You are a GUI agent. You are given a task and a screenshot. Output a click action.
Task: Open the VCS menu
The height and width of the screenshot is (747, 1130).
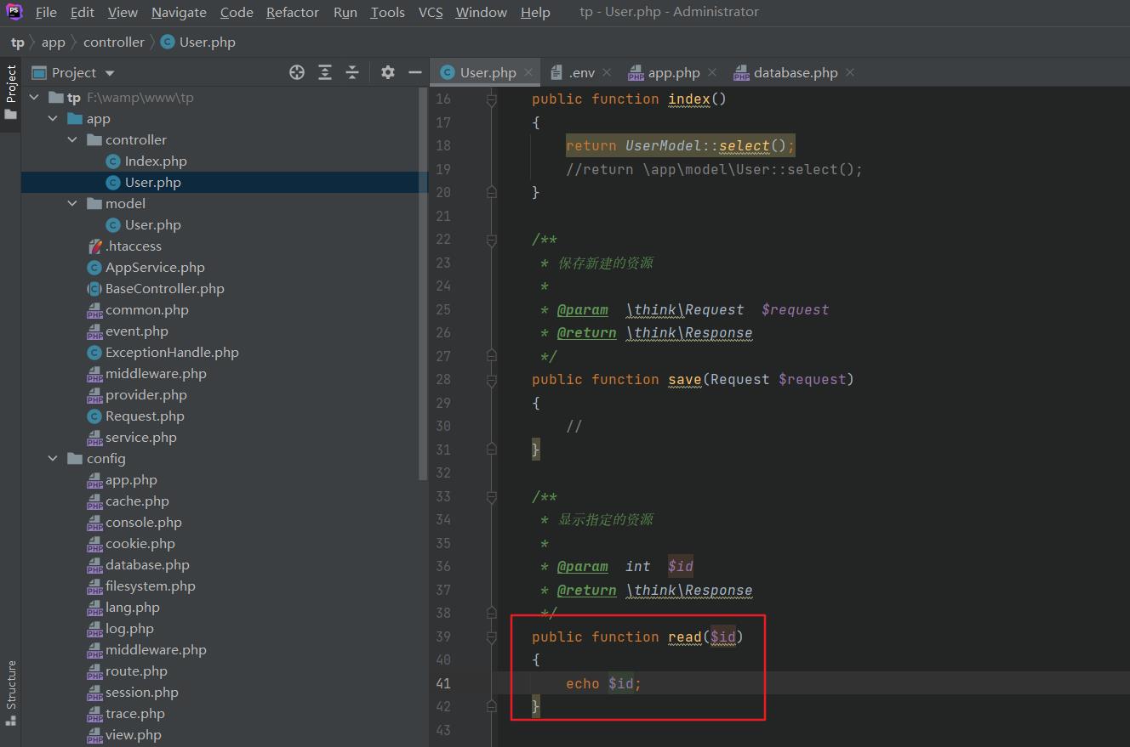(431, 12)
